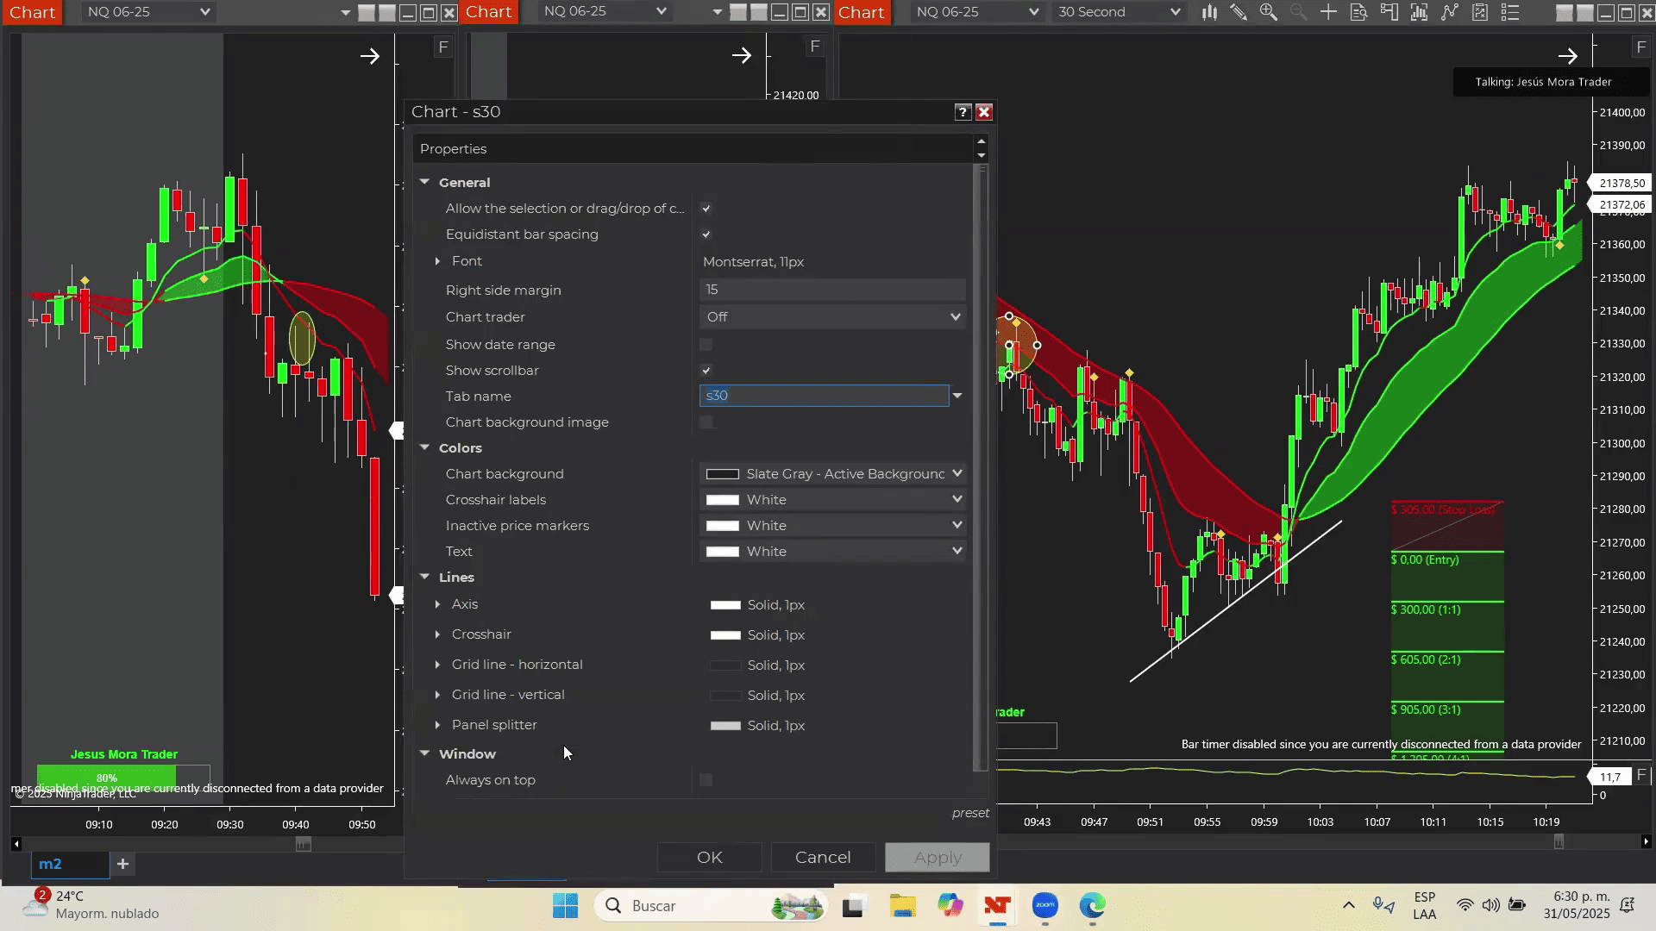Open File Explorer from taskbar
1656x931 pixels.
[x=903, y=906]
